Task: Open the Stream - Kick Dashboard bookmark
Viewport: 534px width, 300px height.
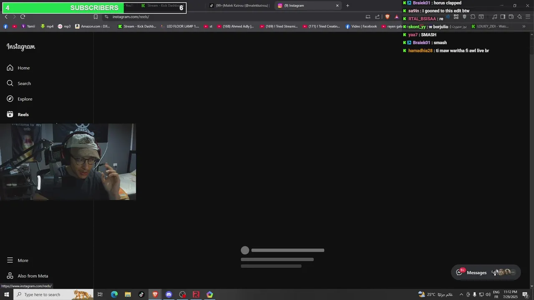Action: click(137, 26)
